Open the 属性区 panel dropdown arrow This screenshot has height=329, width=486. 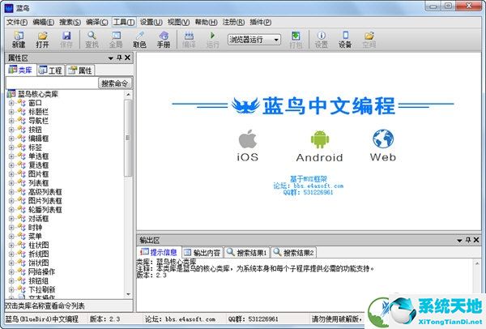(x=111, y=58)
